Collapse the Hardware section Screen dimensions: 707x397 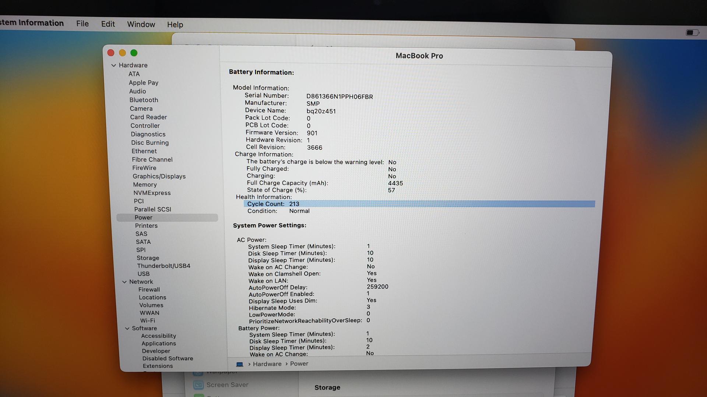[x=113, y=65]
